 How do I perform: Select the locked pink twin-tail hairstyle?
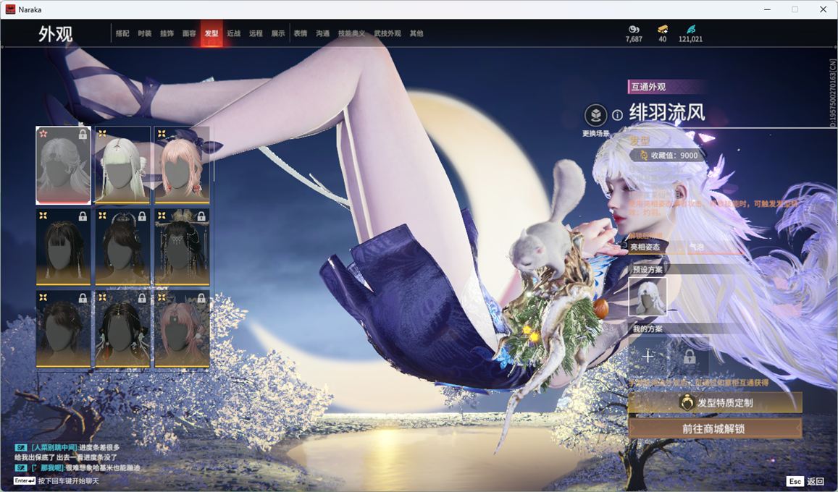pos(182,329)
